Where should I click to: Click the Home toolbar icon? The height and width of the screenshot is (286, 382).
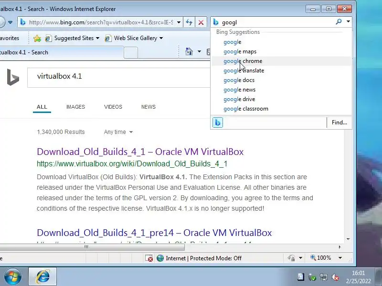coord(189,51)
